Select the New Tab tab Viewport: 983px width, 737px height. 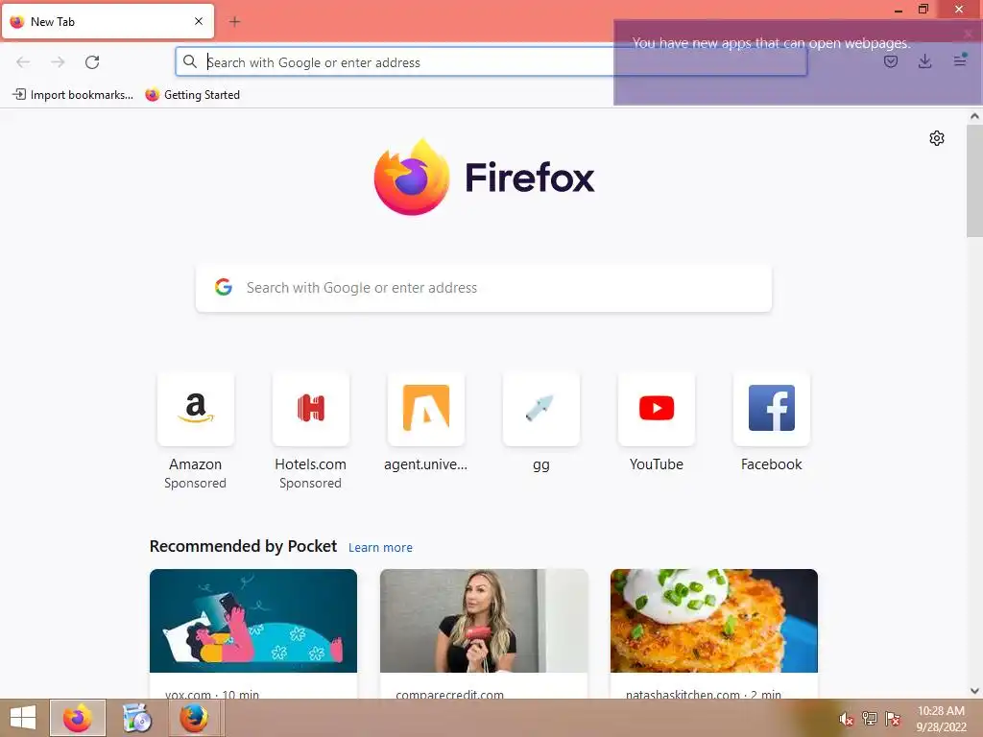click(x=108, y=21)
